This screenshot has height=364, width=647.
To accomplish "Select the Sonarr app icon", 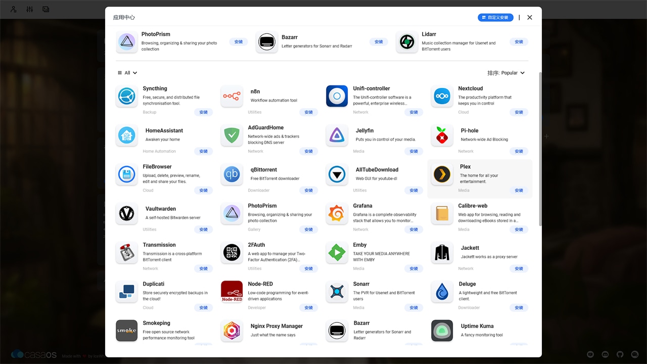I will click(337, 292).
